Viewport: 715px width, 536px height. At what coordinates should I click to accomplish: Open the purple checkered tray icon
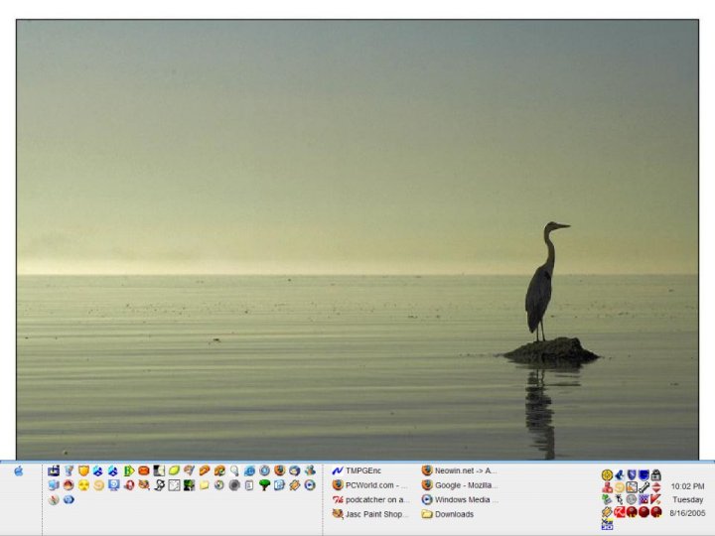(643, 499)
